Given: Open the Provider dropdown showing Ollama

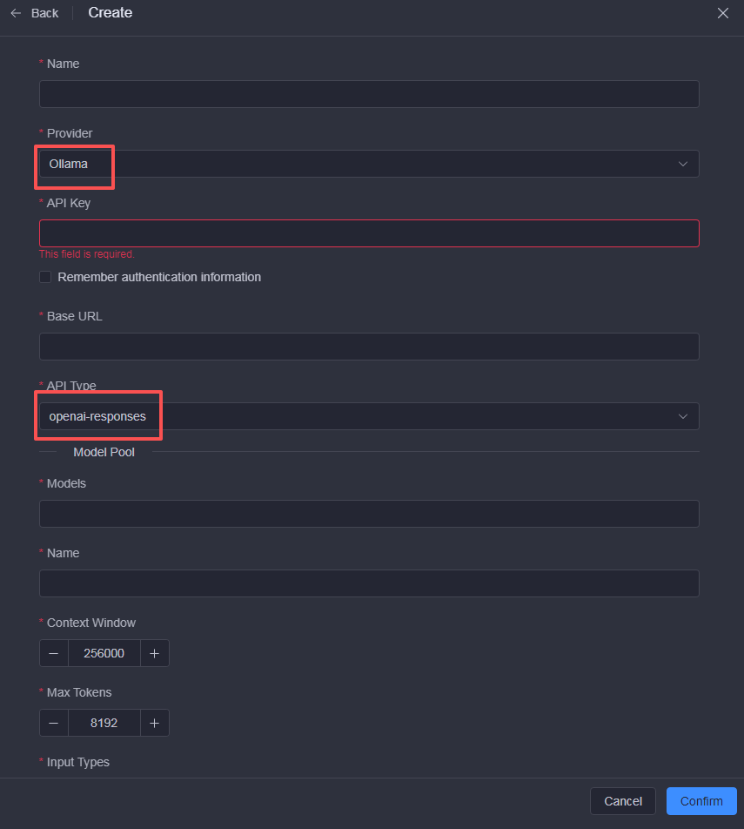Looking at the screenshot, I should pyautogui.click(x=348, y=164).
